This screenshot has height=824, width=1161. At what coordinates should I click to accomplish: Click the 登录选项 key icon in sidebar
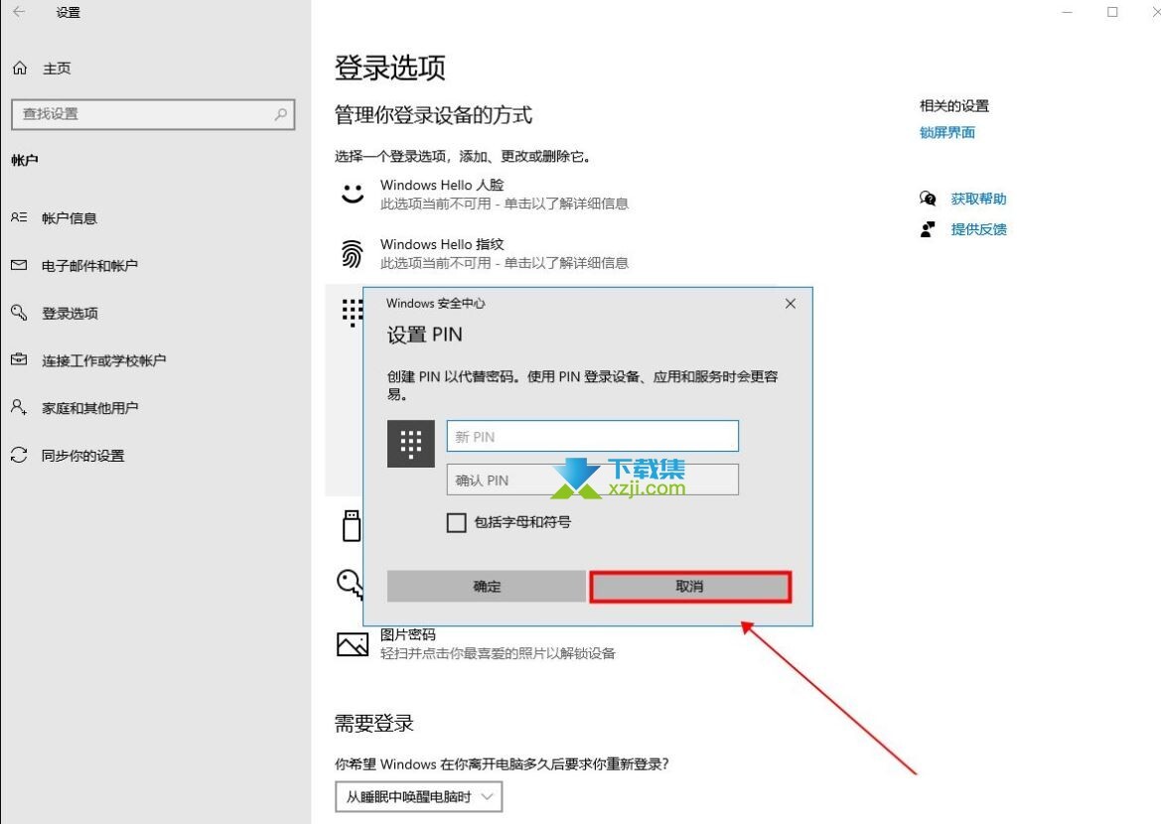[x=19, y=313]
